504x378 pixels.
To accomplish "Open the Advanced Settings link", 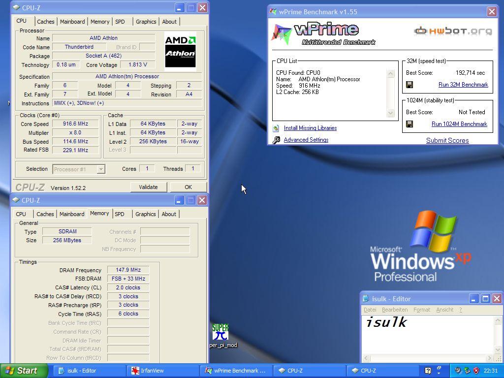I will click(306, 140).
